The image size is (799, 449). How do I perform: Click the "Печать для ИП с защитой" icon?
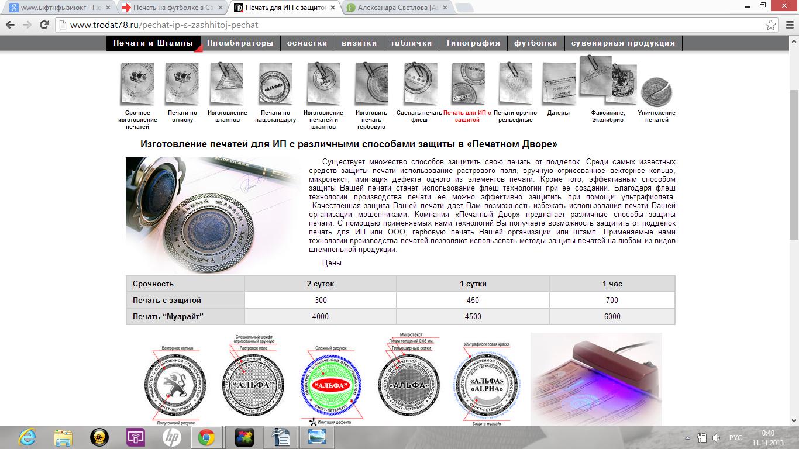(x=468, y=84)
